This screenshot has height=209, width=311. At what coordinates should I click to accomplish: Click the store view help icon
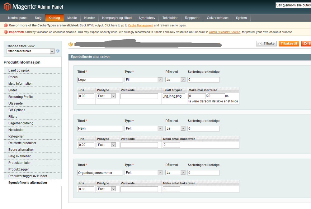click(x=58, y=51)
